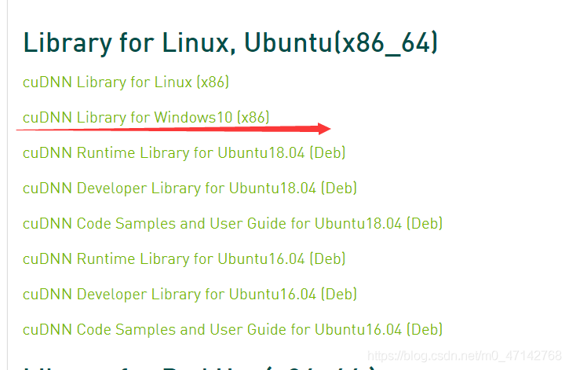Open cuDNN Developer Library for Ubuntu18.04 link
The width and height of the screenshot is (569, 370).
pos(189,188)
